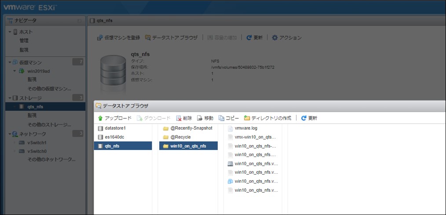Select win2019ad virtual machine
This screenshot has height=215, width=446.
(39, 71)
